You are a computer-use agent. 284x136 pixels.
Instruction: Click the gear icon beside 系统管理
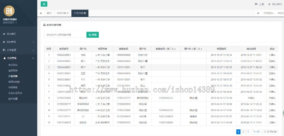(x=4, y=42)
